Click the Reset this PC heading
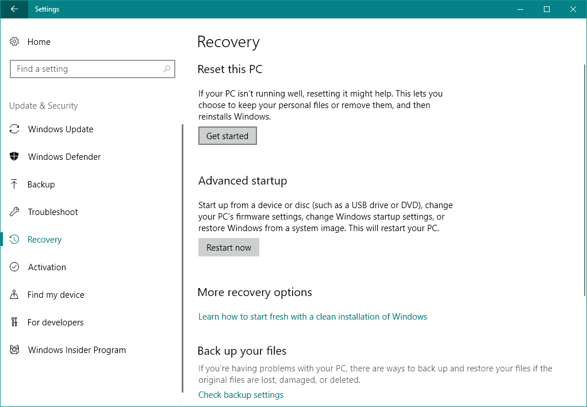This screenshot has height=407, width=587. pyautogui.click(x=230, y=69)
